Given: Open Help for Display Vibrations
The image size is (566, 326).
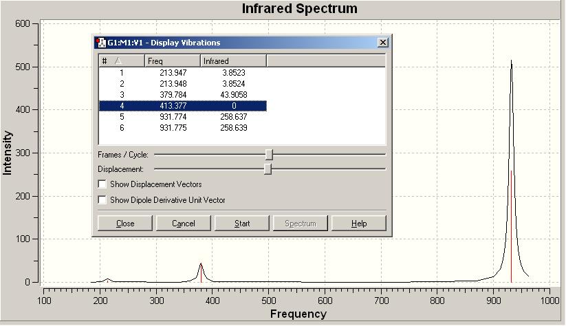Looking at the screenshot, I should point(359,224).
